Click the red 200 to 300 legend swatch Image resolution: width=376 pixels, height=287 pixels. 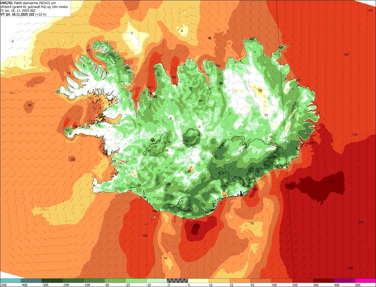tap(303, 281)
